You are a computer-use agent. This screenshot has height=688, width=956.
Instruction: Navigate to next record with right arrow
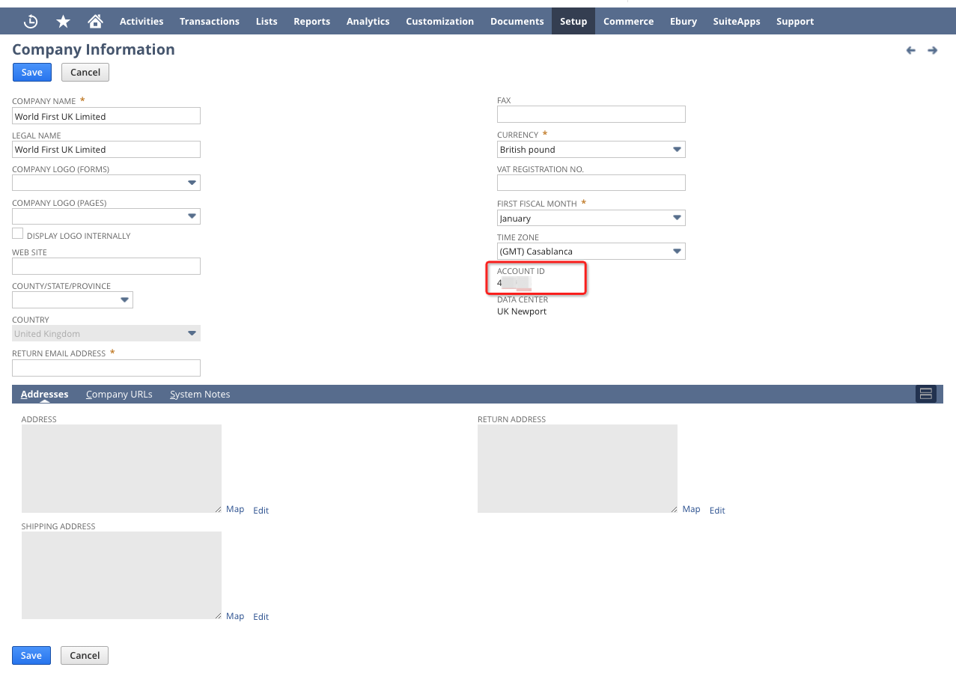click(x=932, y=50)
